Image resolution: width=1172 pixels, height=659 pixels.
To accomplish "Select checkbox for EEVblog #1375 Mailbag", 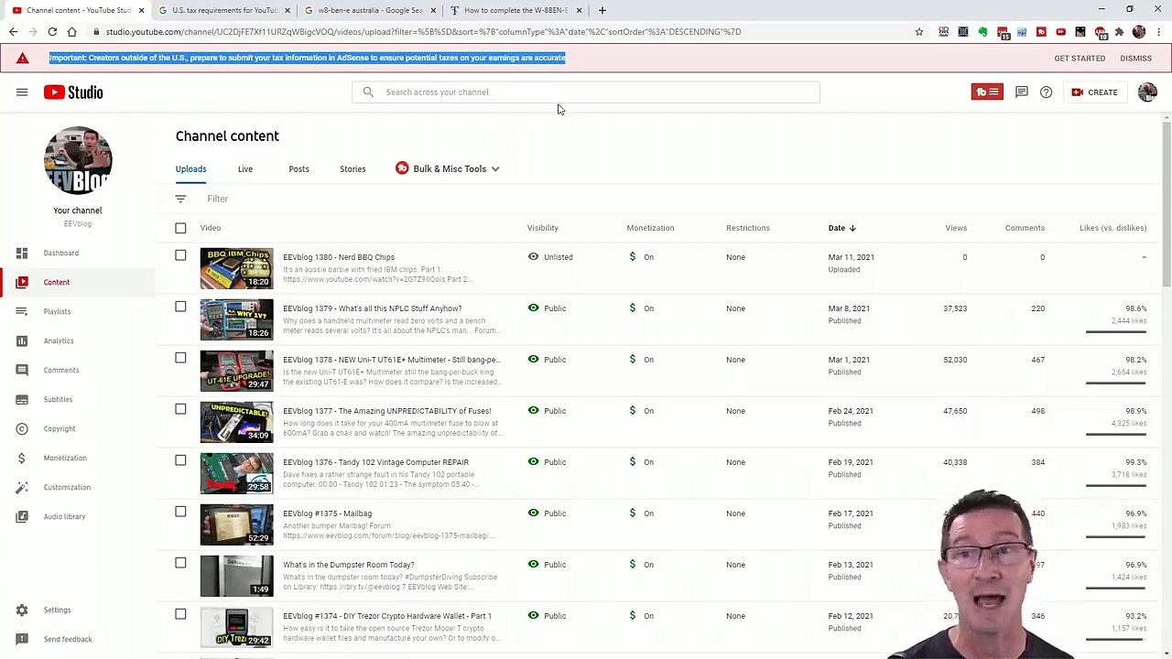I will tap(180, 512).
